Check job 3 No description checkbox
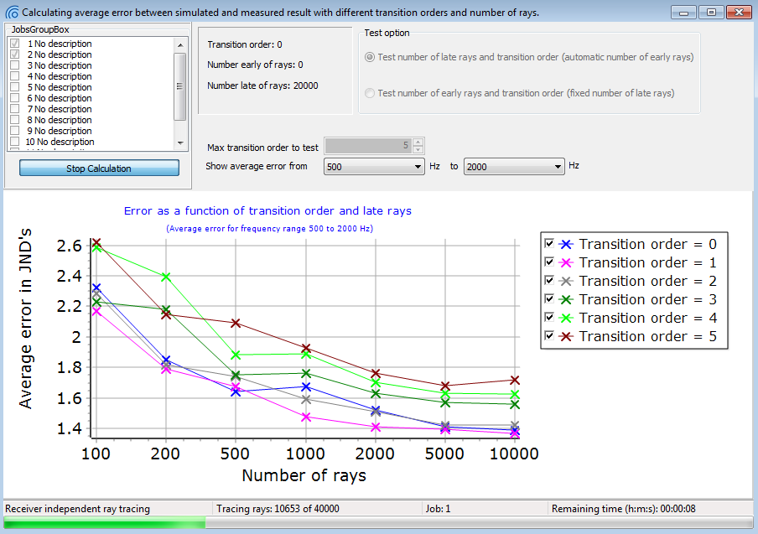Screen dimensions: 758x534 point(15,65)
